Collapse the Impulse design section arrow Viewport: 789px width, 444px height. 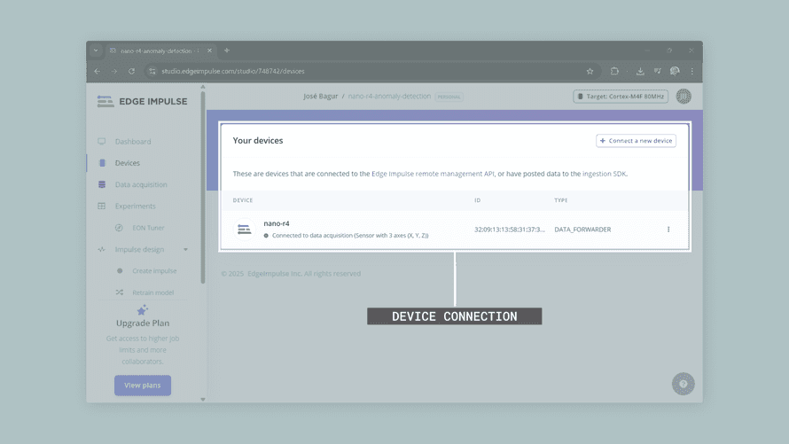185,249
